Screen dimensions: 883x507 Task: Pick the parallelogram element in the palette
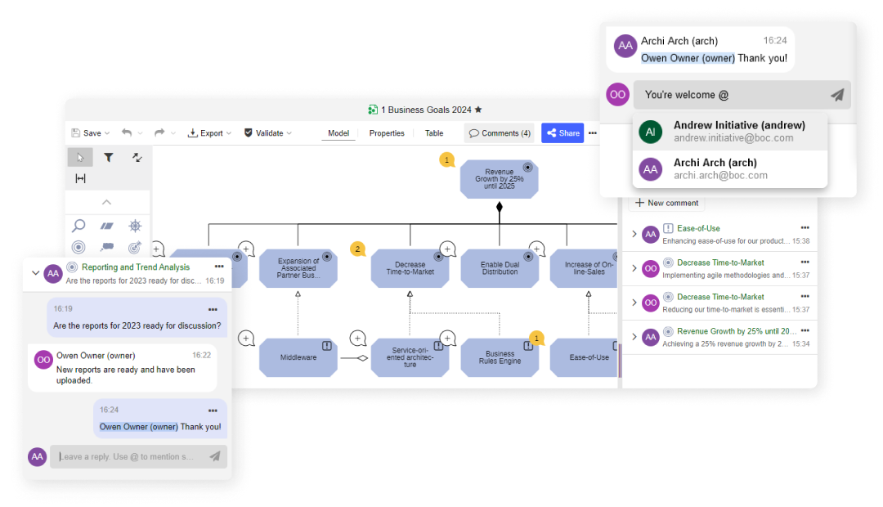pyautogui.click(x=106, y=226)
